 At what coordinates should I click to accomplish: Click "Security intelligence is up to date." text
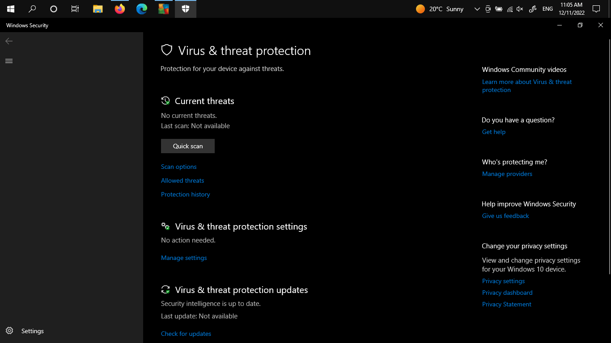tap(211, 304)
